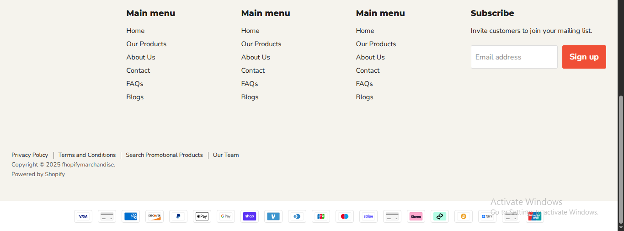
Task: Click the Visa payment icon
Action: 83,216
